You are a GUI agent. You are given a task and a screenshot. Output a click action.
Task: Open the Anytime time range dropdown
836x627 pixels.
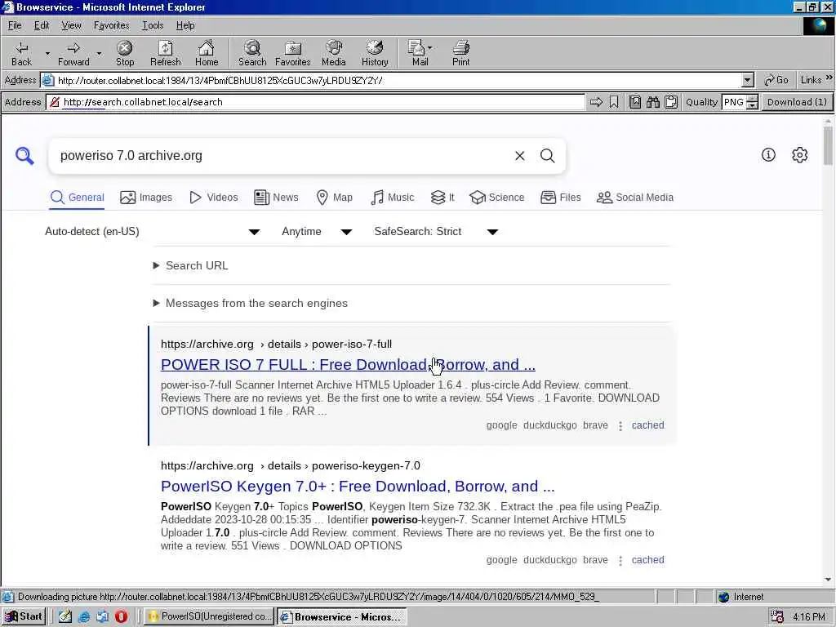(x=316, y=231)
